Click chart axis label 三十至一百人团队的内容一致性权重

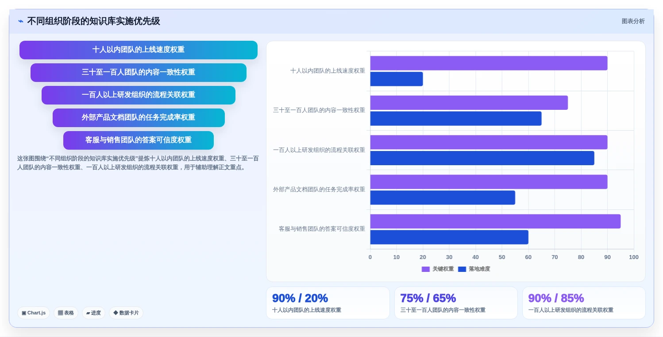(x=319, y=110)
